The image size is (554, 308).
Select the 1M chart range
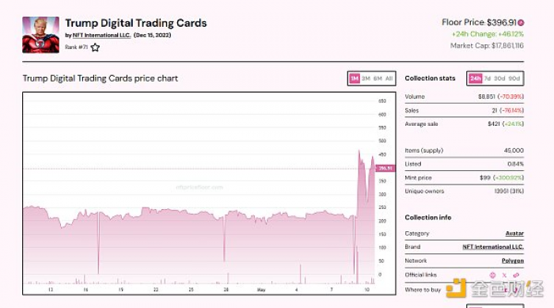click(x=355, y=78)
